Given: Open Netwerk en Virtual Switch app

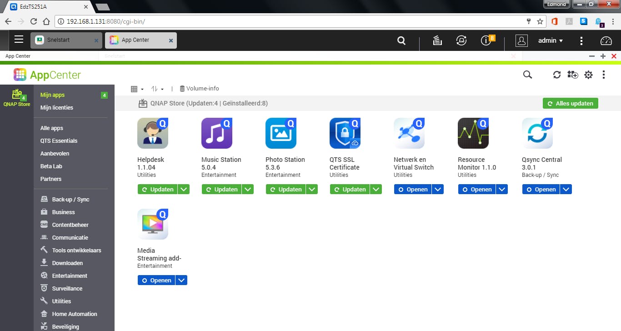Looking at the screenshot, I should tap(412, 190).
